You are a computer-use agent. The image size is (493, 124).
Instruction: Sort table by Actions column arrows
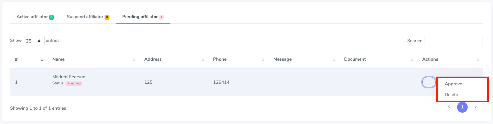pyautogui.click(x=478, y=60)
